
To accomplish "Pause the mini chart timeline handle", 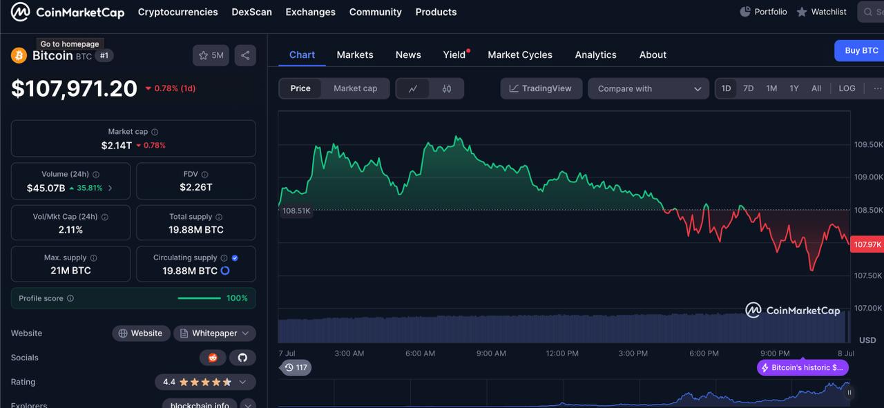I will click(x=849, y=392).
